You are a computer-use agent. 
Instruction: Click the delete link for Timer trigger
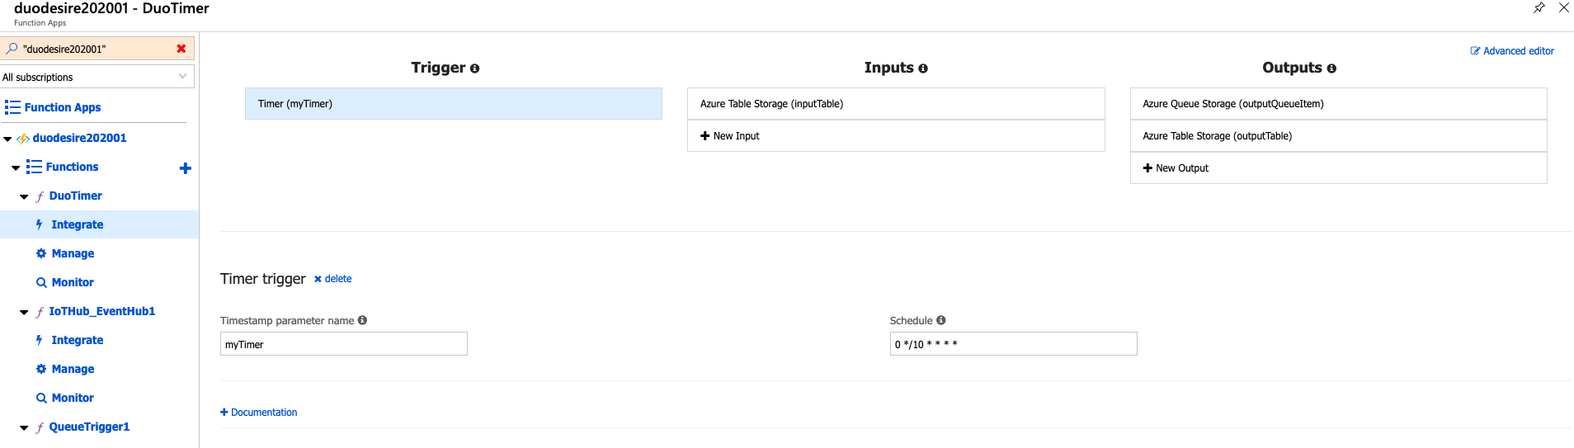coord(333,279)
